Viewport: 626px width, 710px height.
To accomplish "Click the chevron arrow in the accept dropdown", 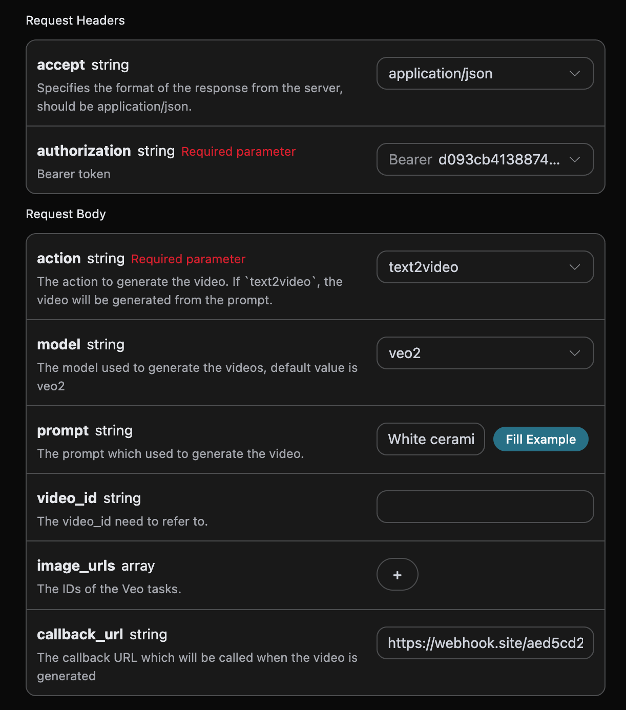I will 574,74.
